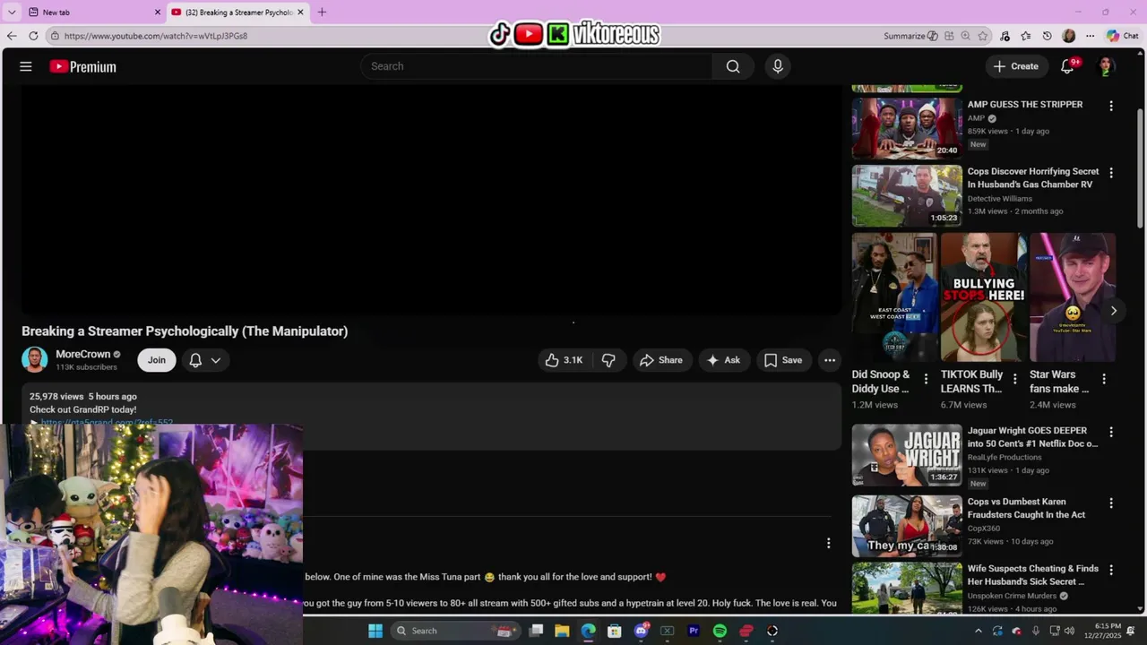1147x645 pixels.
Task: Open browser history clock icon
Action: 1048,36
